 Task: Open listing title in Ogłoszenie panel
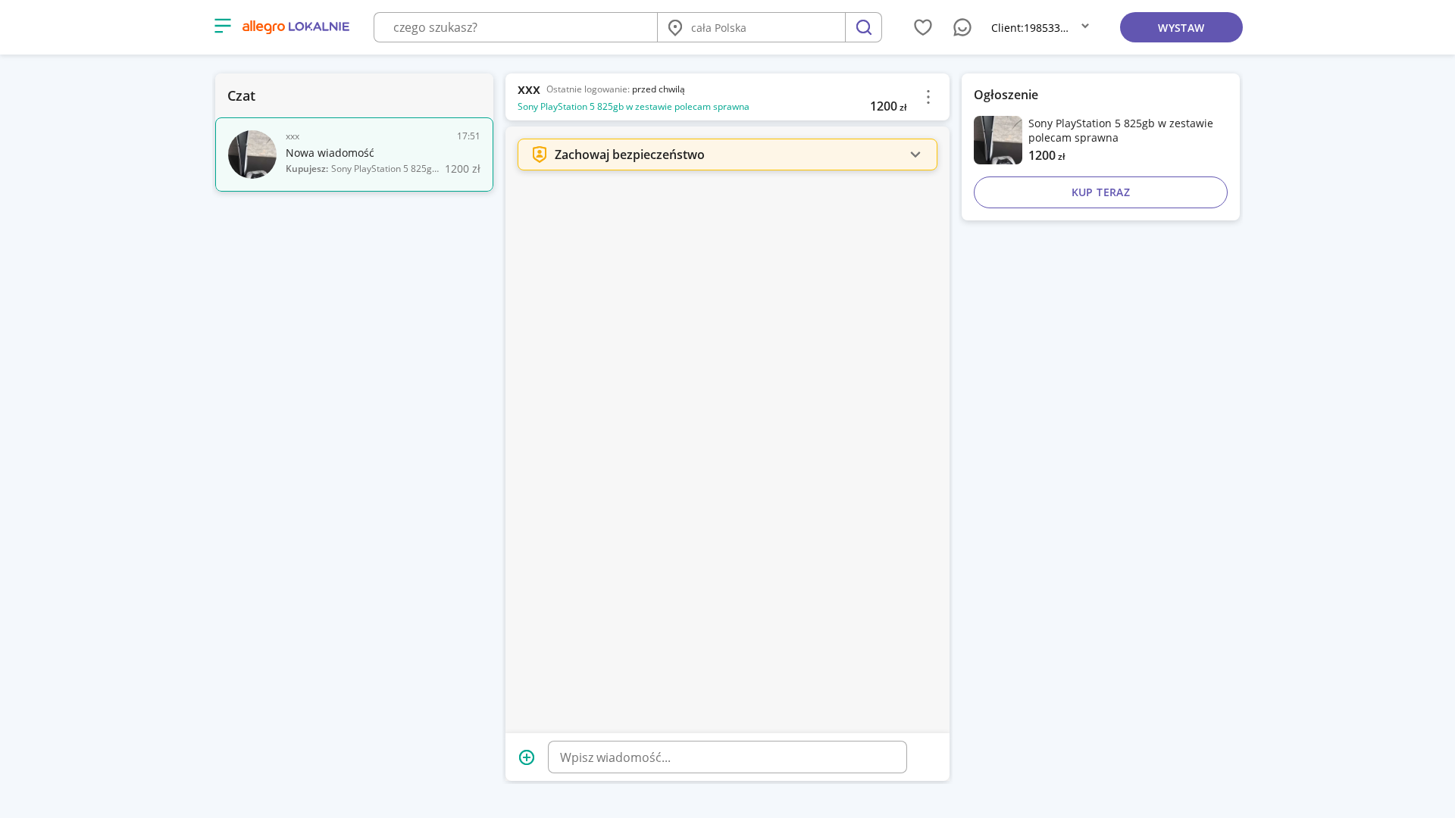(x=1120, y=130)
